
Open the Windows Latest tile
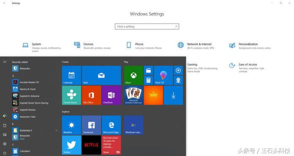click(133, 125)
